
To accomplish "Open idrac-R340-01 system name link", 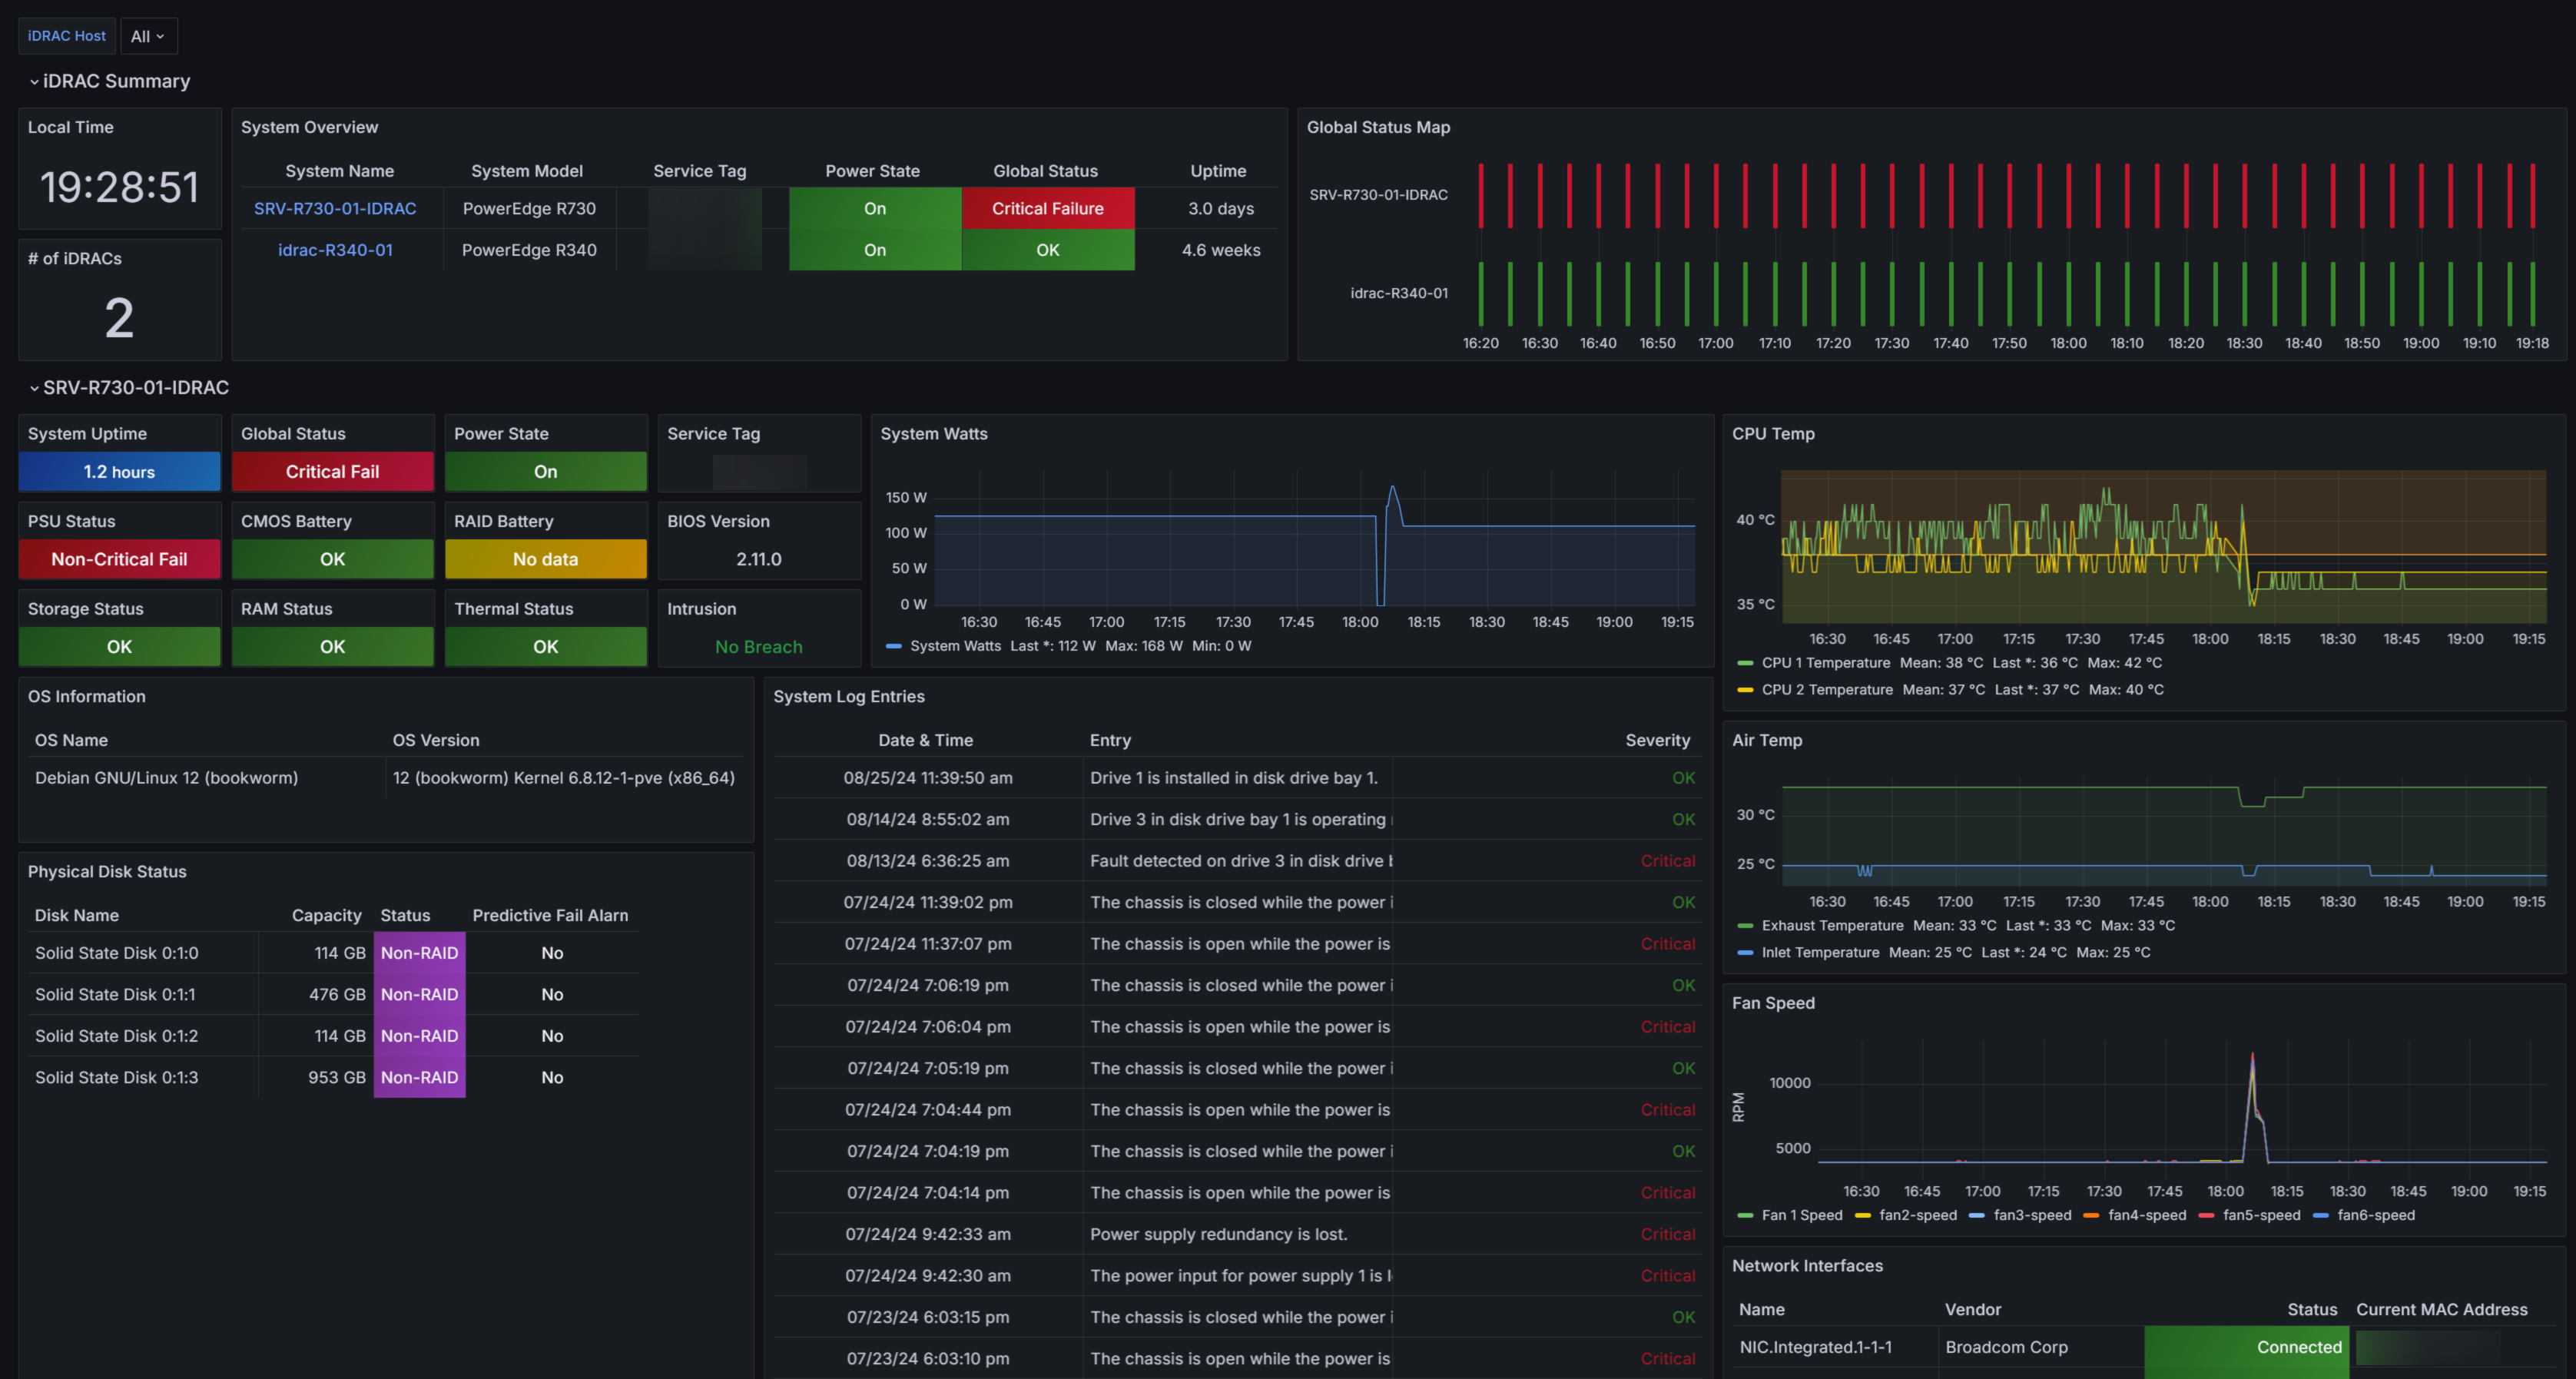I will tap(334, 250).
